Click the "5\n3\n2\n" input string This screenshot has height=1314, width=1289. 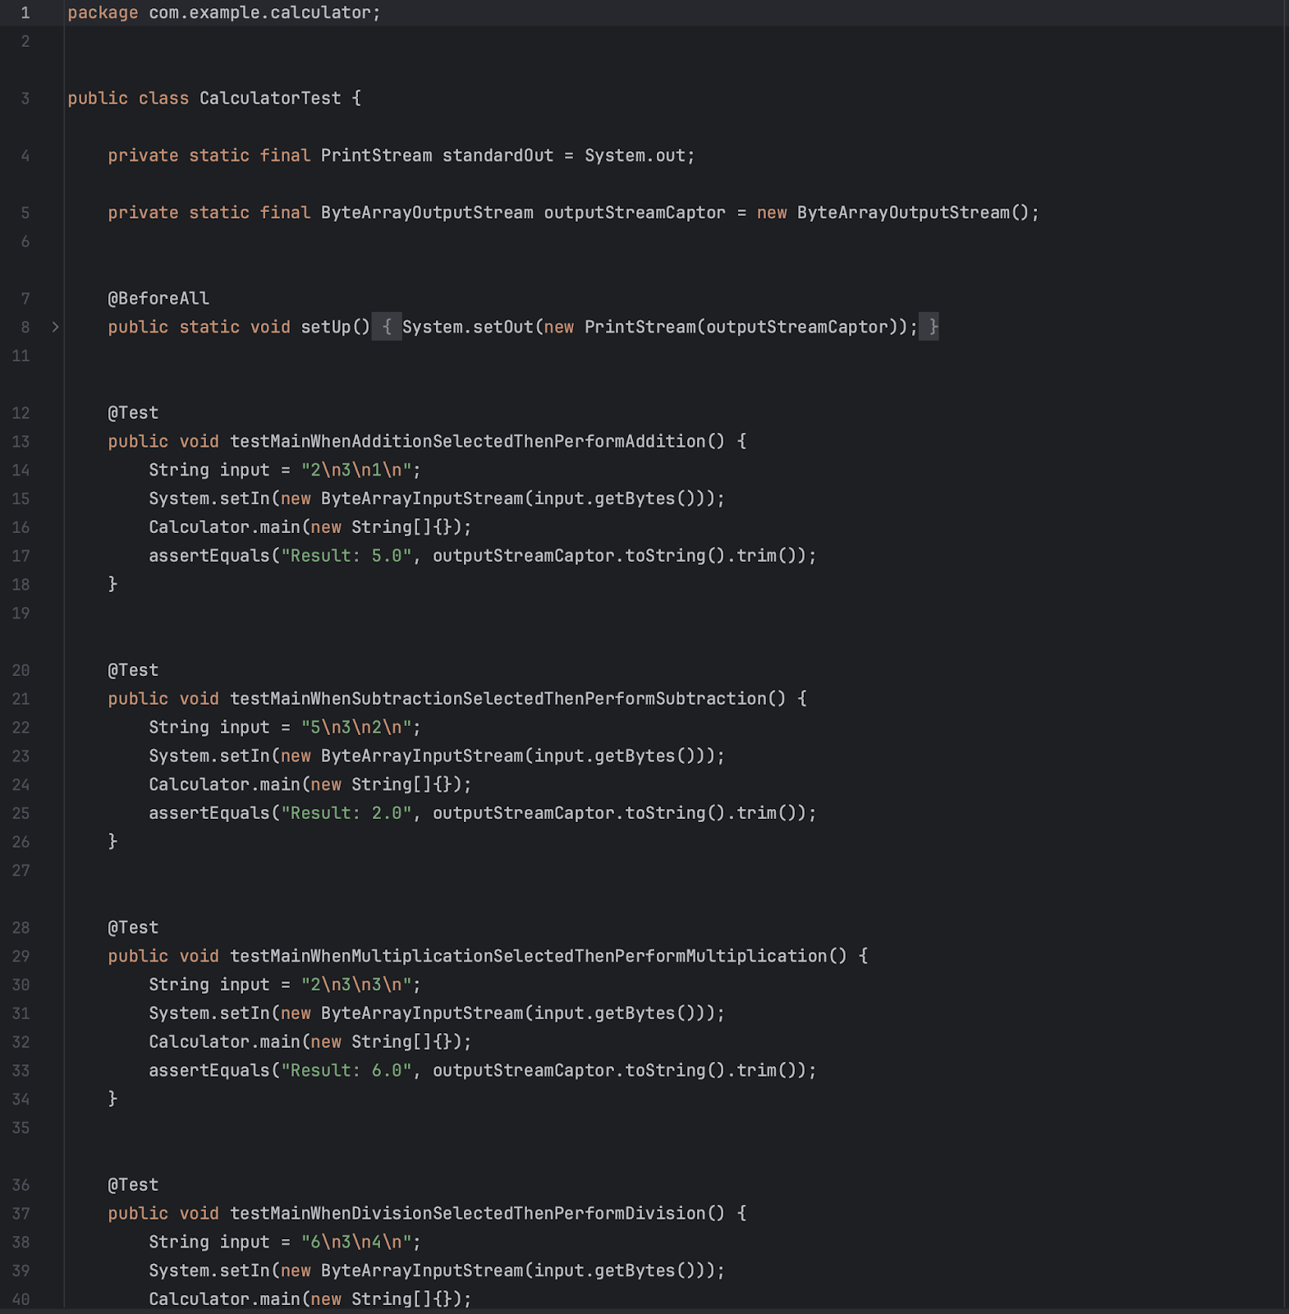(356, 728)
